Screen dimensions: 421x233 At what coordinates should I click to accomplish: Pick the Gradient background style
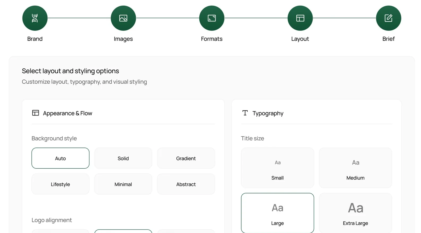point(186,158)
